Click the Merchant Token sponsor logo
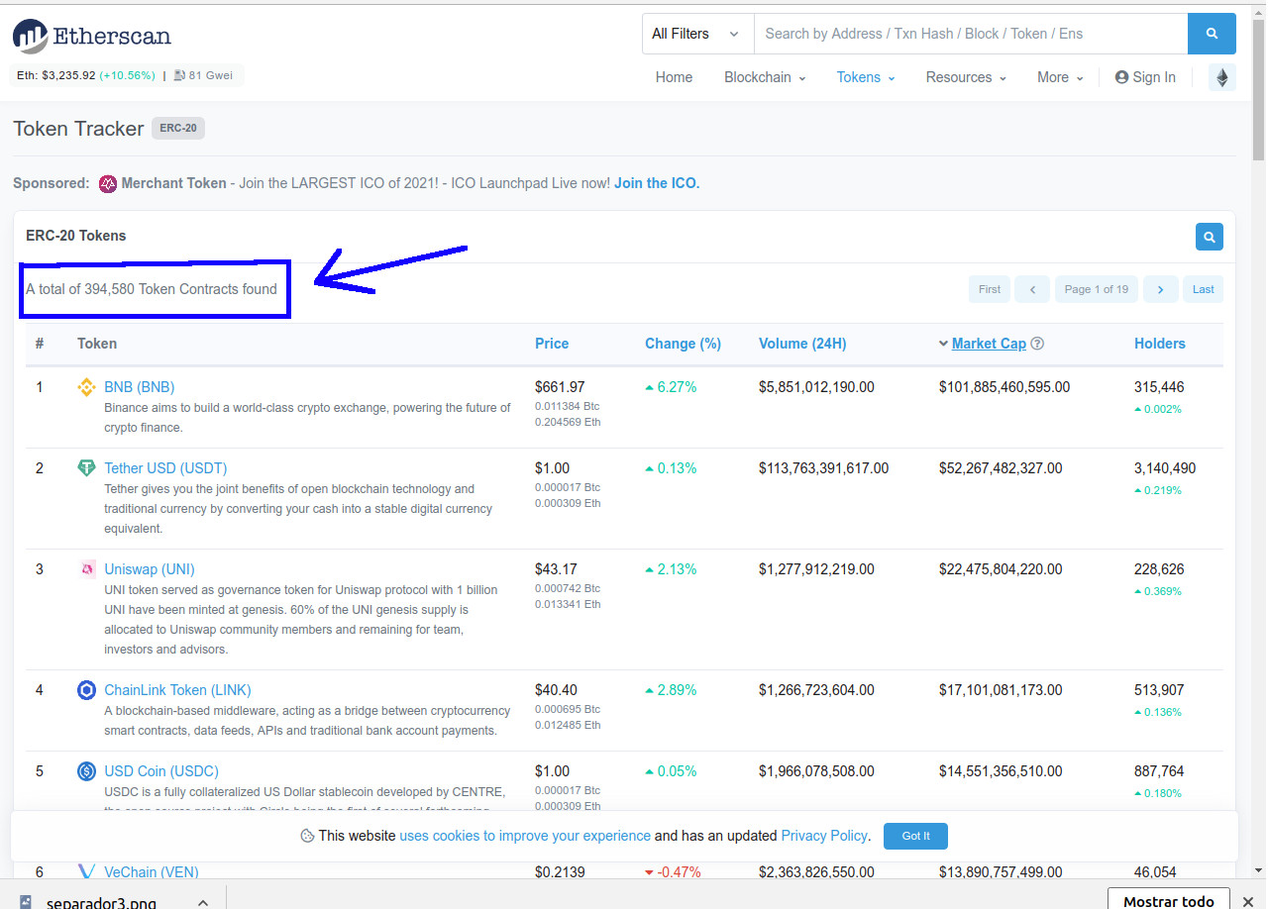 [x=108, y=183]
